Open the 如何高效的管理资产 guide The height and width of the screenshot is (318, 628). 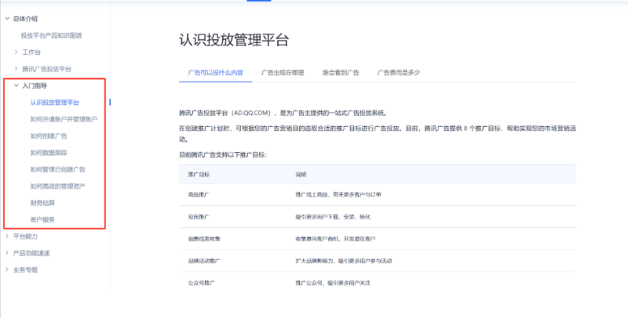(x=57, y=186)
